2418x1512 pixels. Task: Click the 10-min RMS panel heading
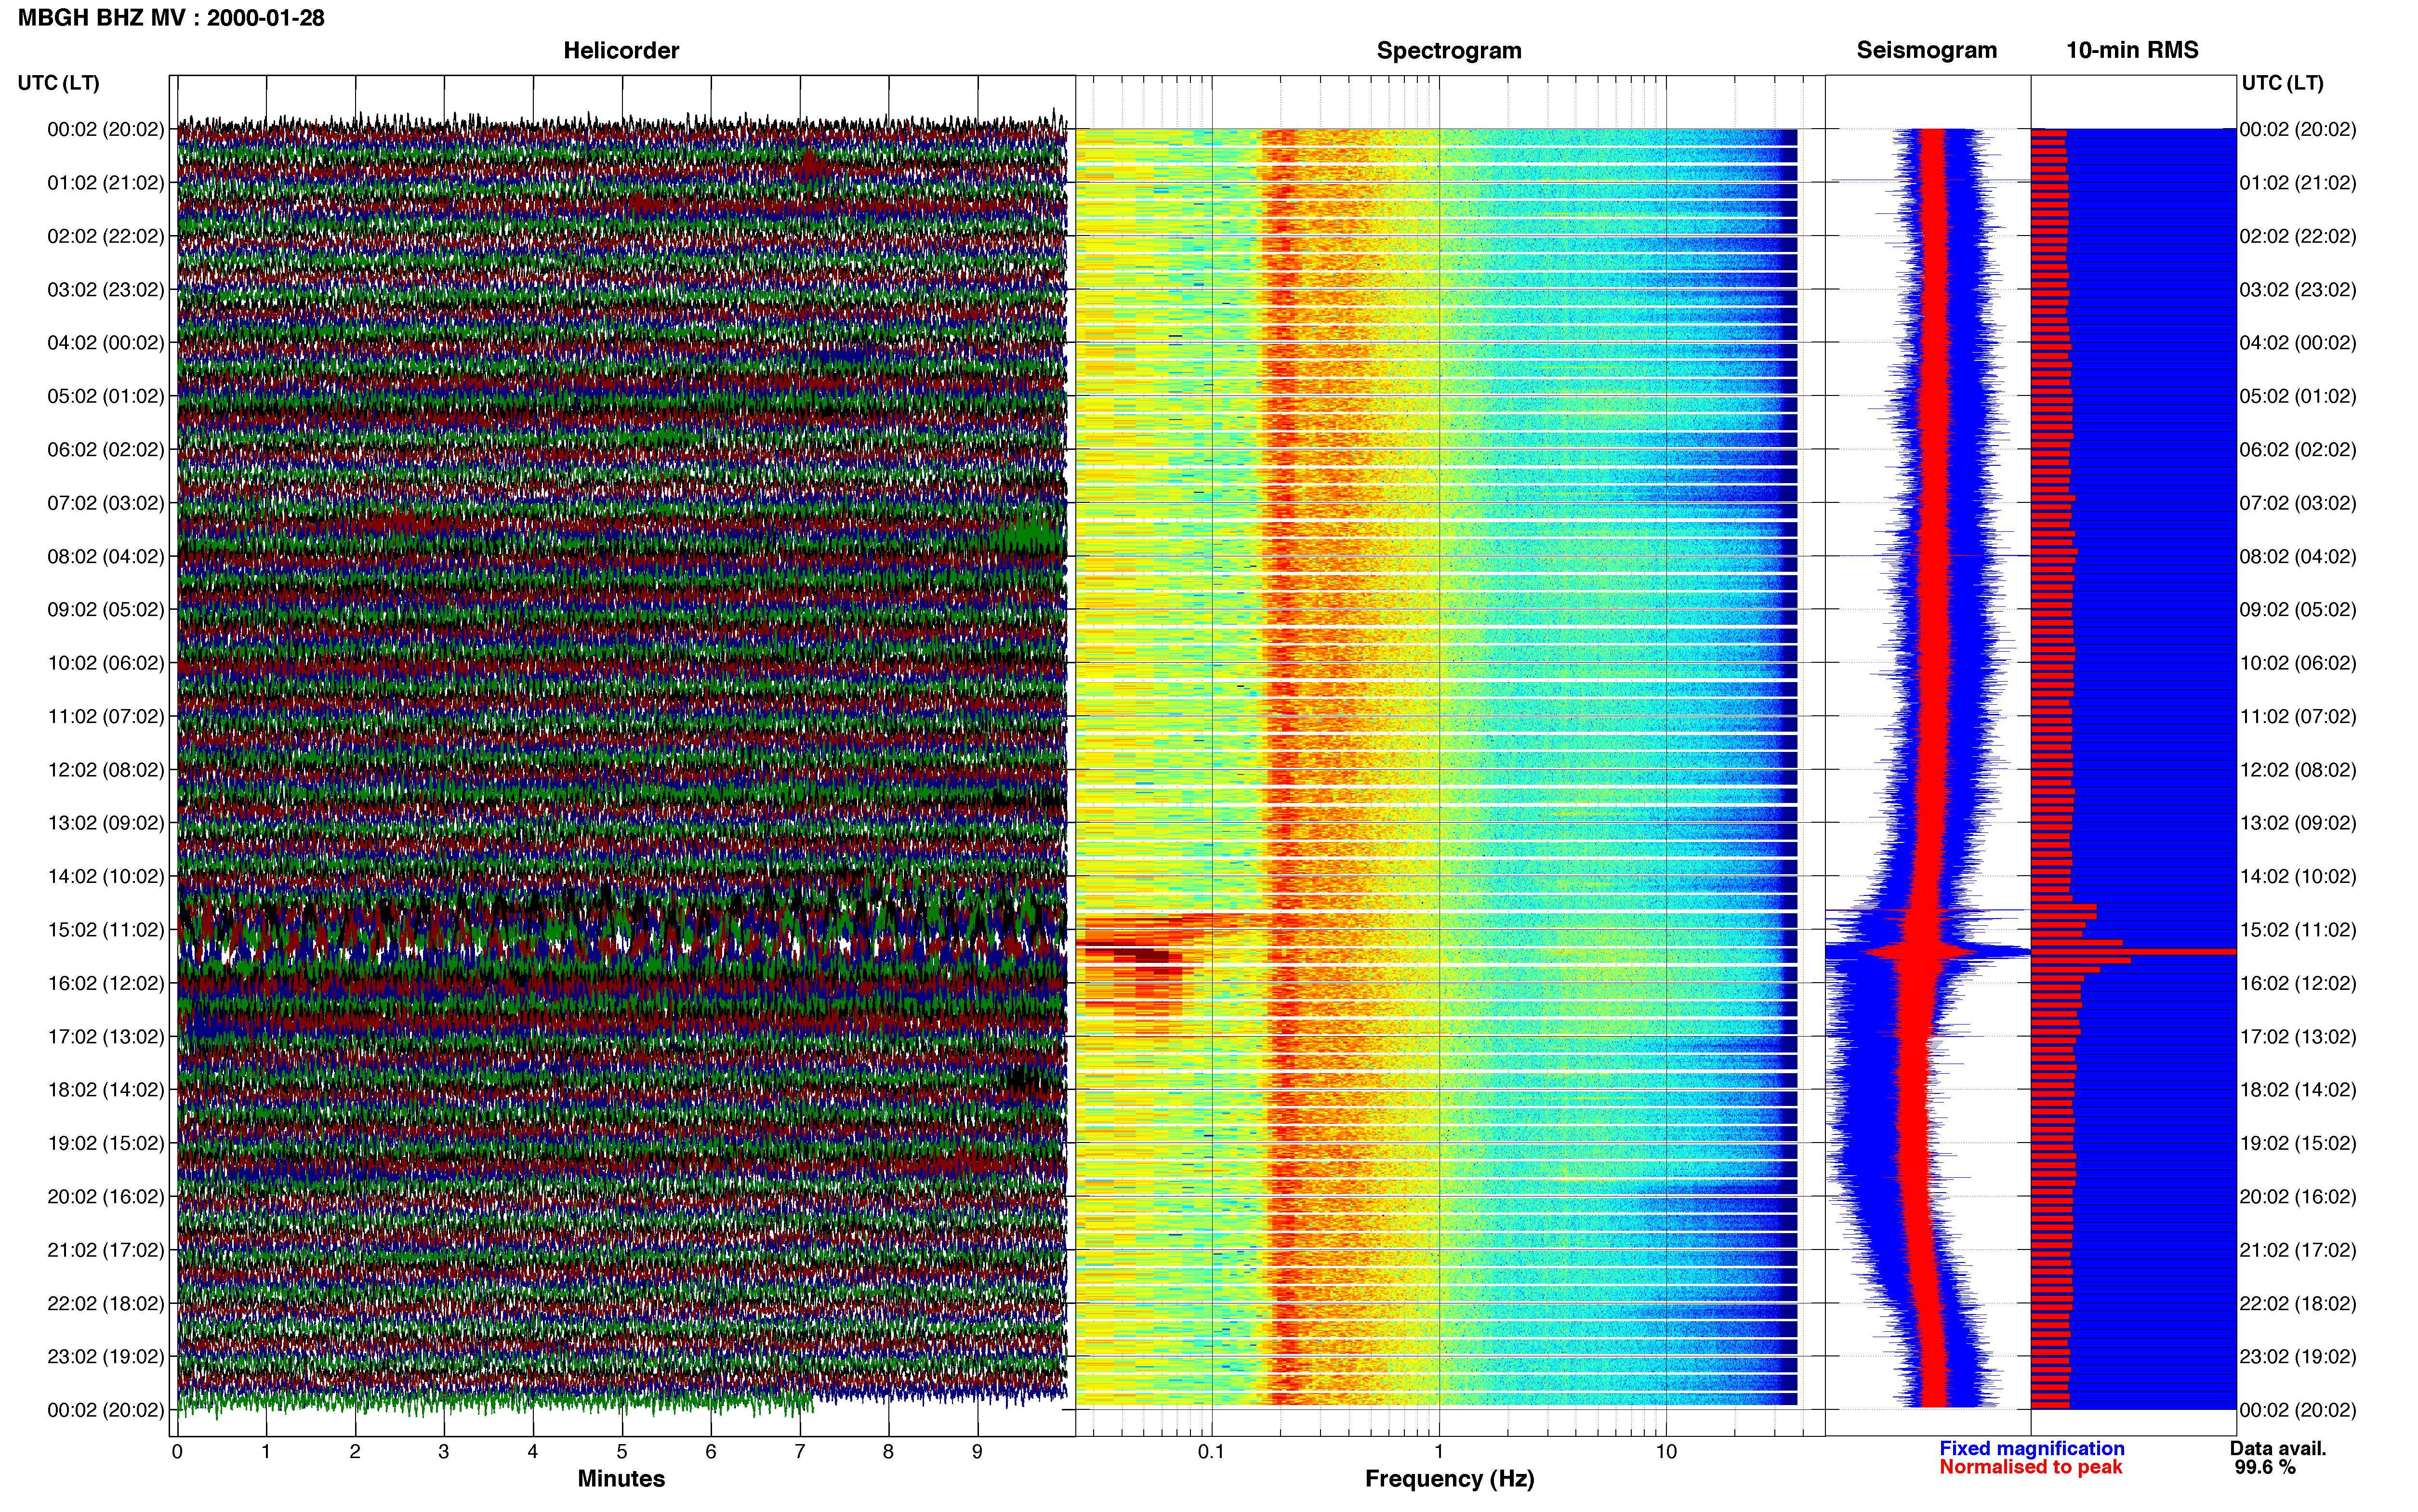point(2132,50)
